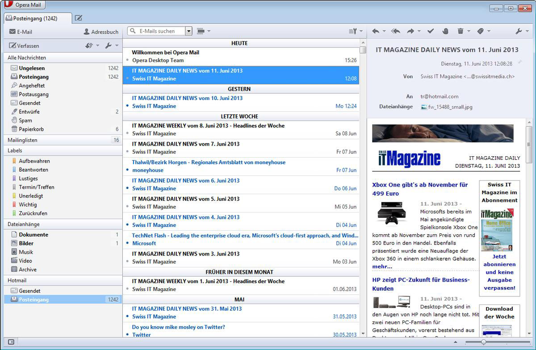Toggle unread dot on Microsoft TechNet message
This screenshot has width=536, height=350.
tap(127, 243)
